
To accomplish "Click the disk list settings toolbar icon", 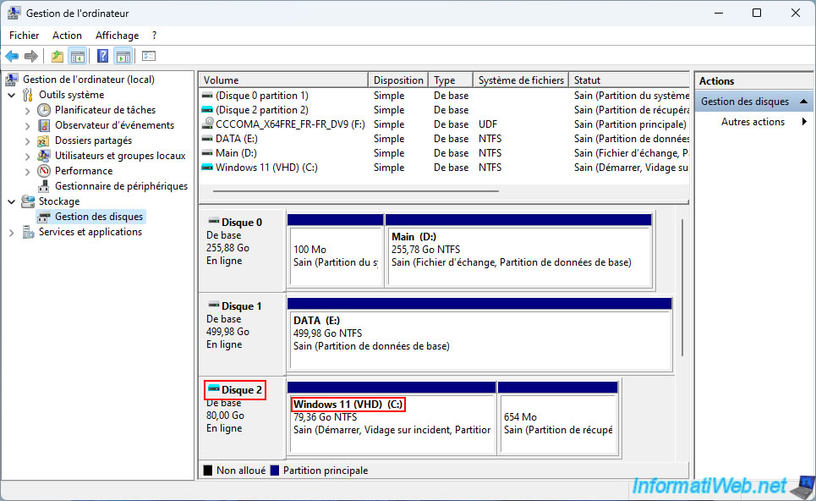I will (149, 56).
